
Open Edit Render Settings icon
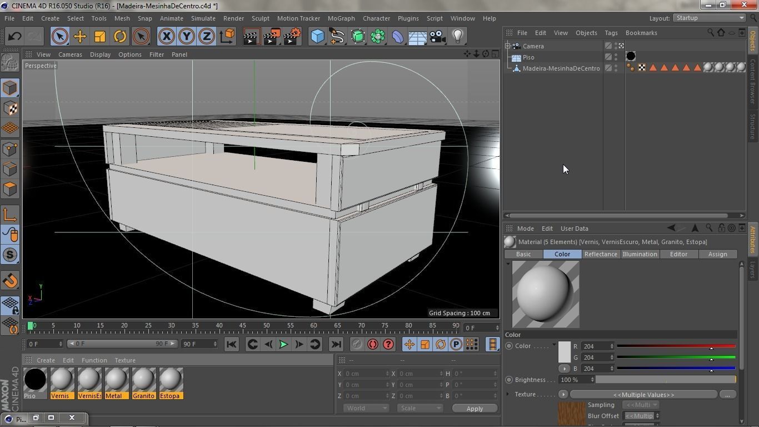coord(292,37)
